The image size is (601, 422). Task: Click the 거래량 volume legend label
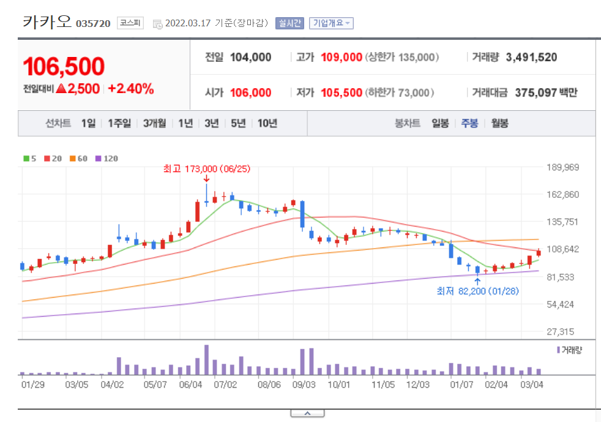(x=570, y=350)
